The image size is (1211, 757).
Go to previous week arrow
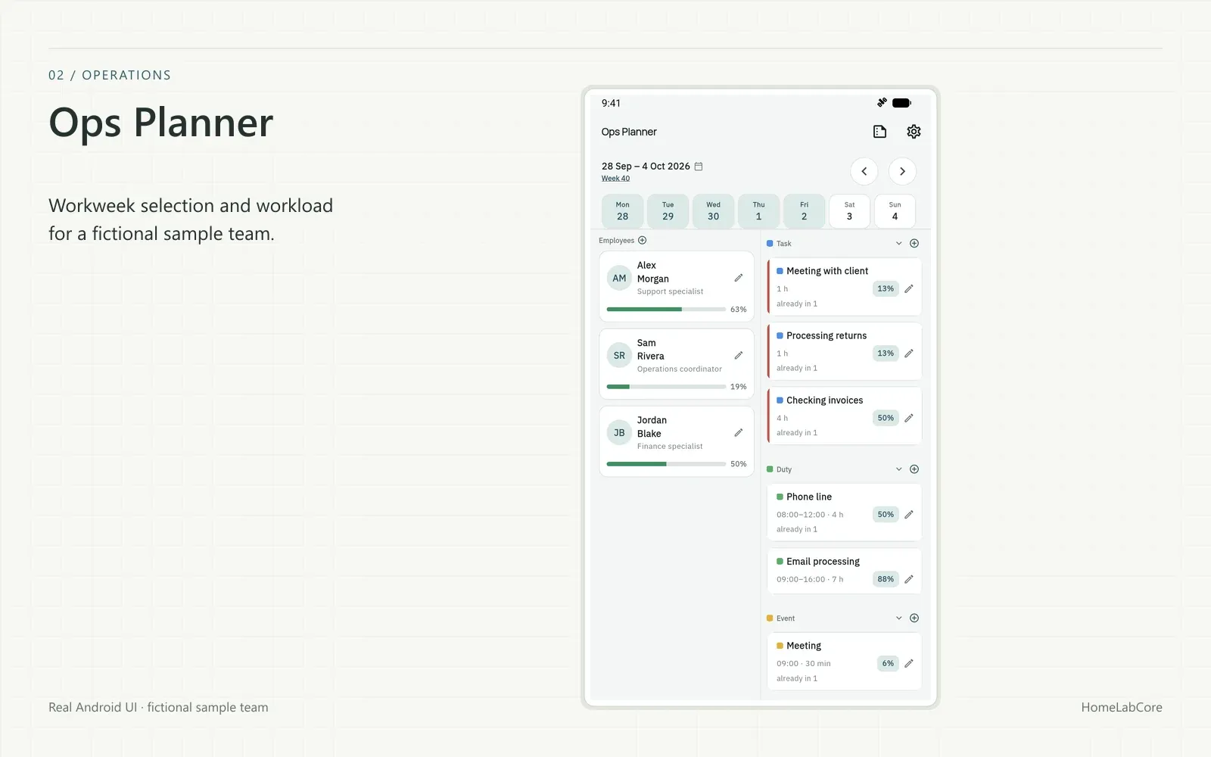pyautogui.click(x=864, y=171)
